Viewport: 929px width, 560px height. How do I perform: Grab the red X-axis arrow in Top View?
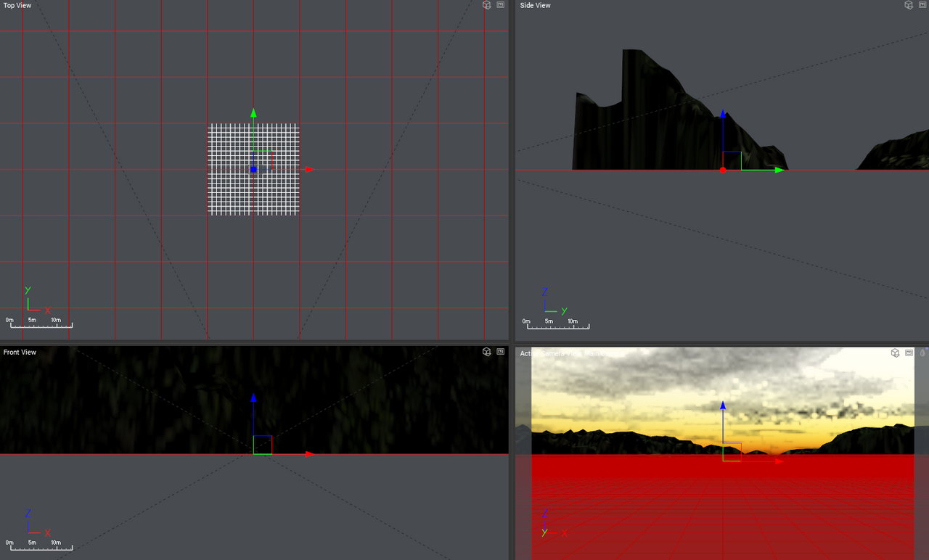click(309, 169)
